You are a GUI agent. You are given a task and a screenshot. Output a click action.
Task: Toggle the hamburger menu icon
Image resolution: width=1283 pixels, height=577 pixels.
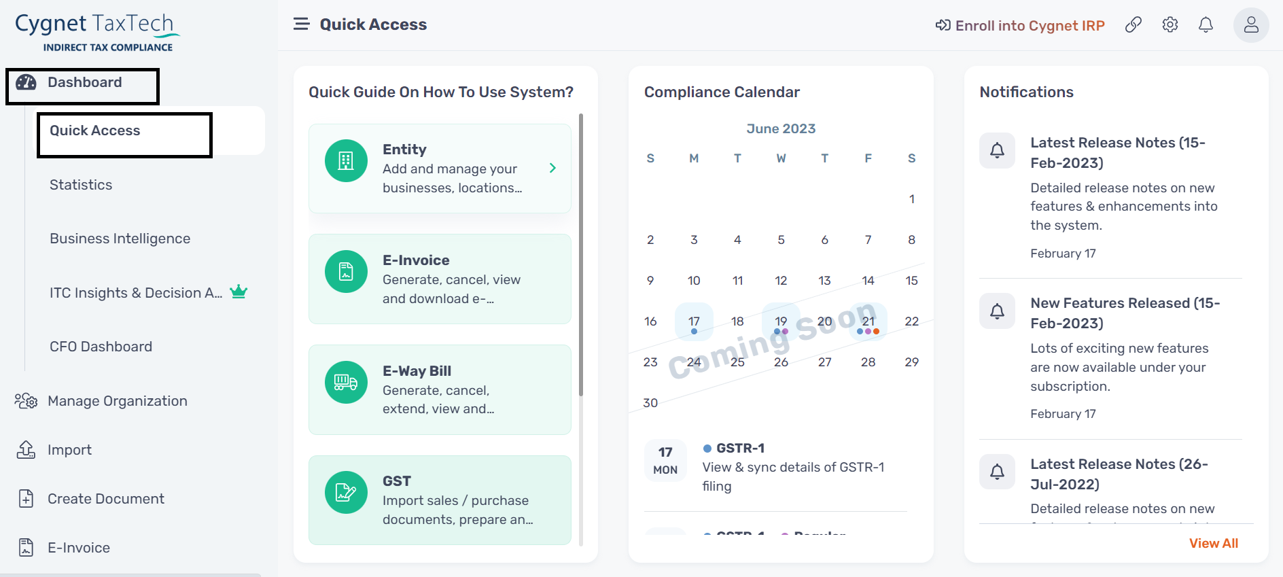301,24
